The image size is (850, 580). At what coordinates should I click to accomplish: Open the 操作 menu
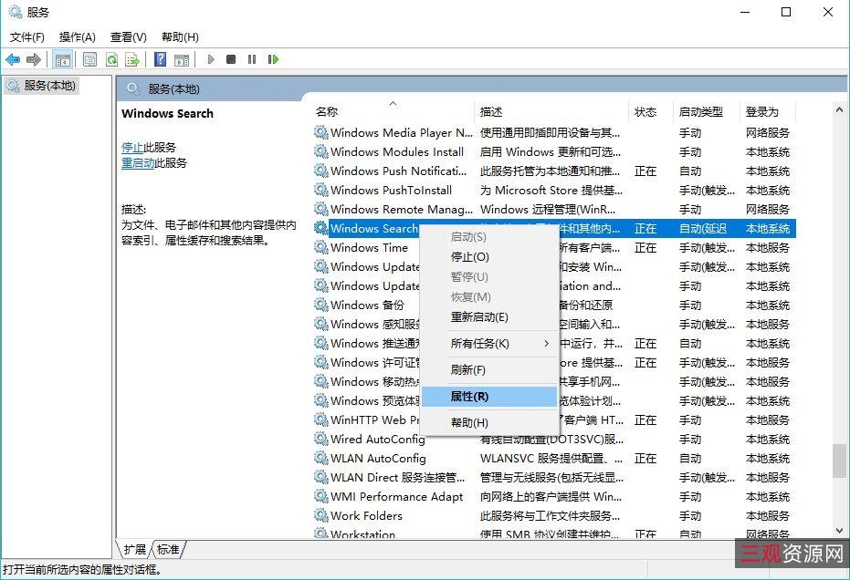tap(78, 37)
